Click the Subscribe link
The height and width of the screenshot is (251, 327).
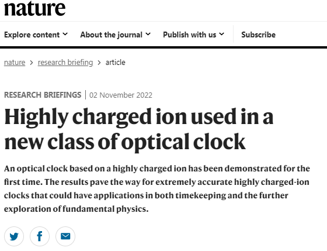pos(258,35)
